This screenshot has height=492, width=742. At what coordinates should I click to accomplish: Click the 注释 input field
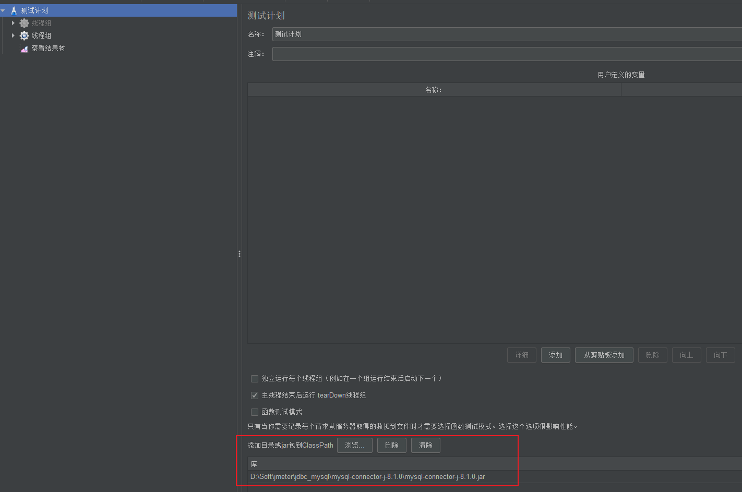coord(507,54)
